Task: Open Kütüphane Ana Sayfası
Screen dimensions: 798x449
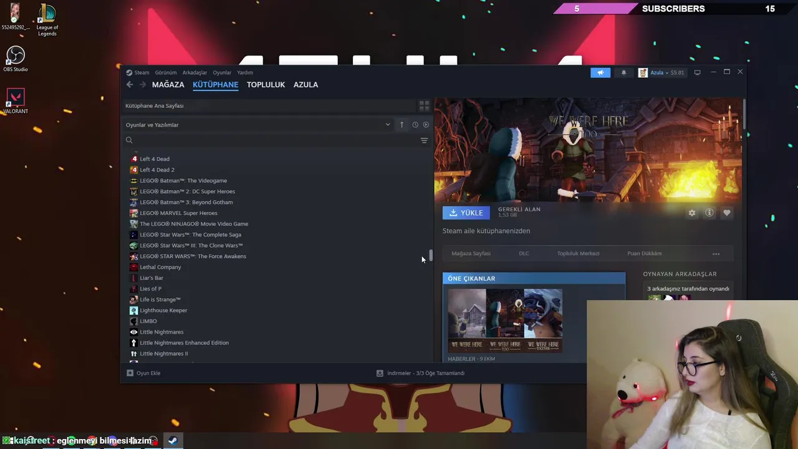Action: click(x=155, y=105)
